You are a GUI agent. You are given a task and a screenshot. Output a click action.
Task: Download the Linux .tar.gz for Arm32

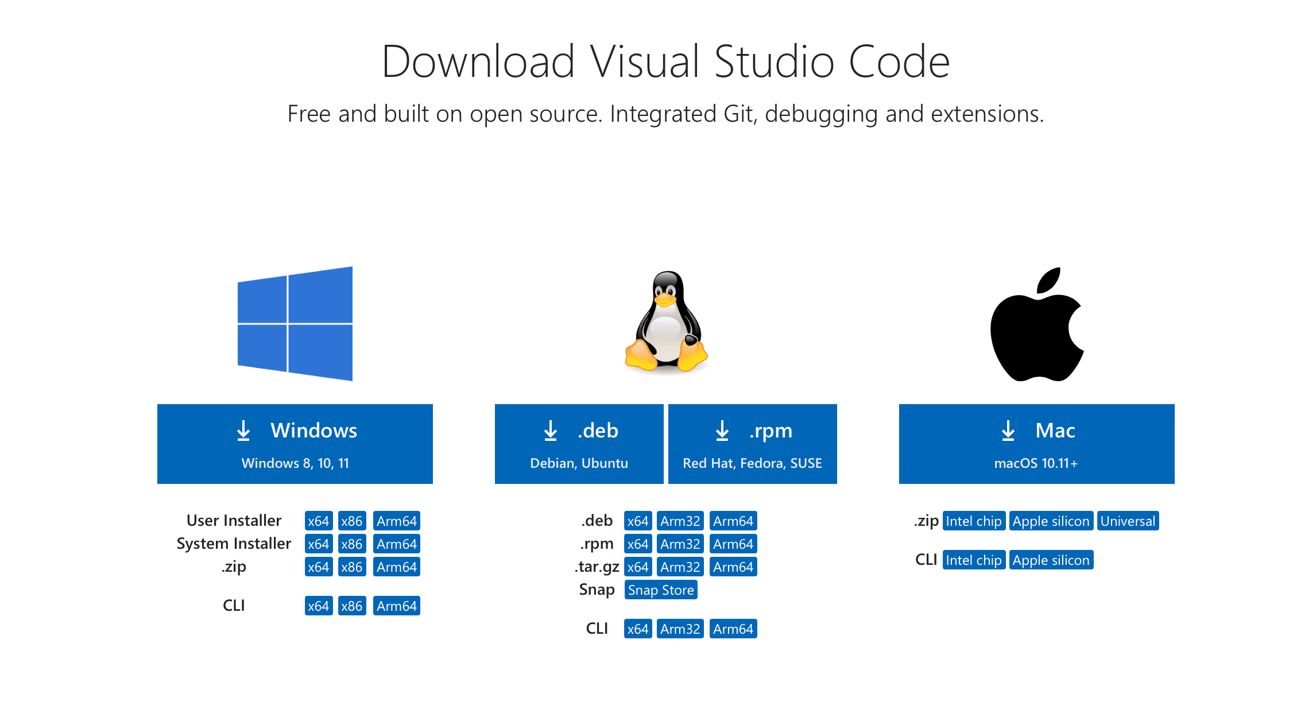pyautogui.click(x=680, y=567)
